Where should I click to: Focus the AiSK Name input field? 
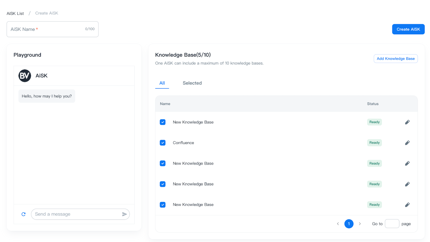pyautogui.click(x=52, y=29)
